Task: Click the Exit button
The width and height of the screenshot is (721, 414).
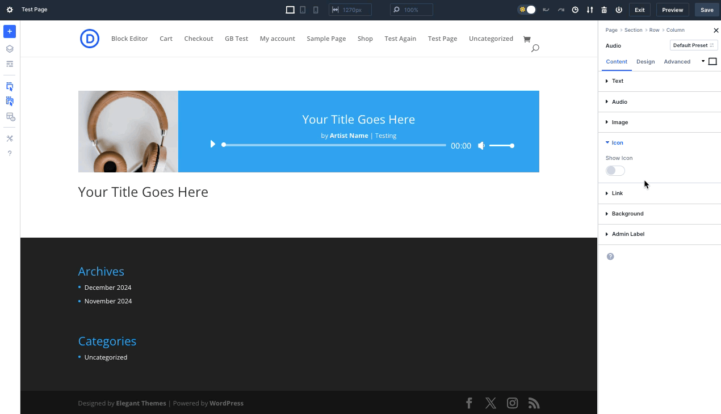Action: [640, 10]
